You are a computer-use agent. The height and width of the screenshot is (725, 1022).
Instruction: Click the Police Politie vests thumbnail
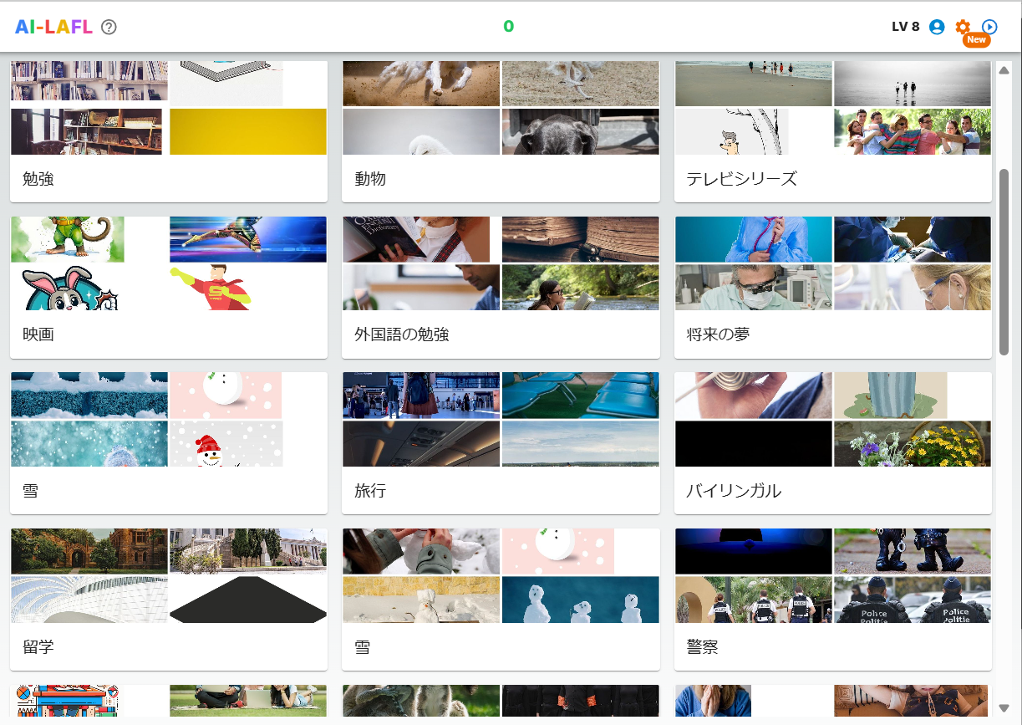point(913,600)
